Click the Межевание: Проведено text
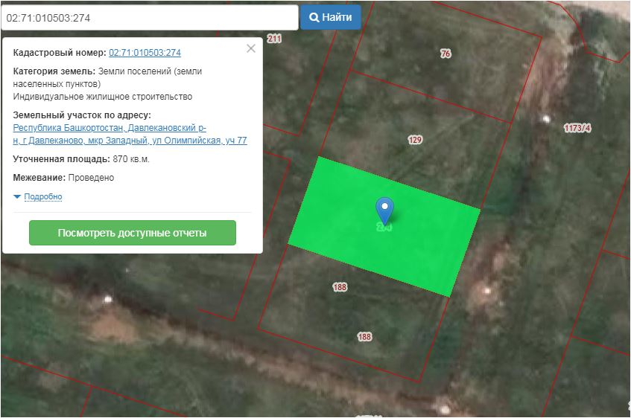 63,178
